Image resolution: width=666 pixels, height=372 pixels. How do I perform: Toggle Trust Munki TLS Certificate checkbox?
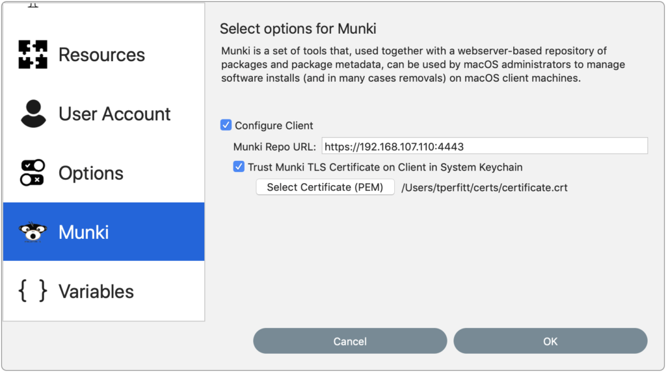tap(239, 167)
